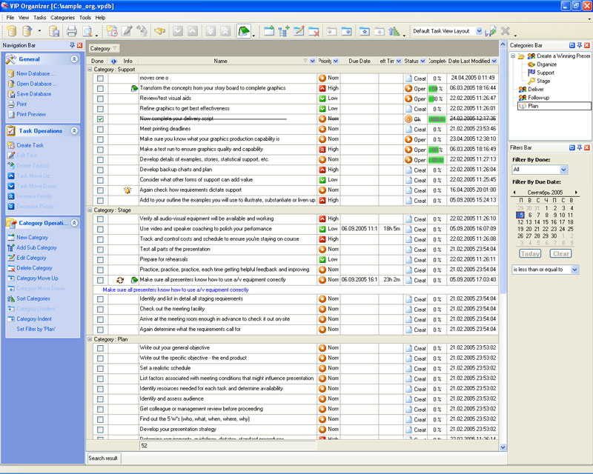The width and height of the screenshot is (593, 474).
Task: Collapse the Category : Support group
Action: (90, 70)
